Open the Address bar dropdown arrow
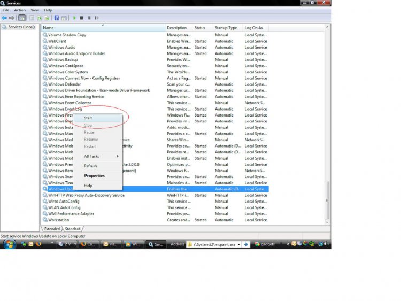The image size is (401, 301). pos(239,244)
